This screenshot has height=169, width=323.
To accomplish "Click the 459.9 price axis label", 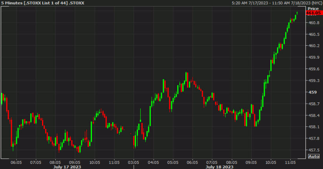I will click(x=314, y=57).
